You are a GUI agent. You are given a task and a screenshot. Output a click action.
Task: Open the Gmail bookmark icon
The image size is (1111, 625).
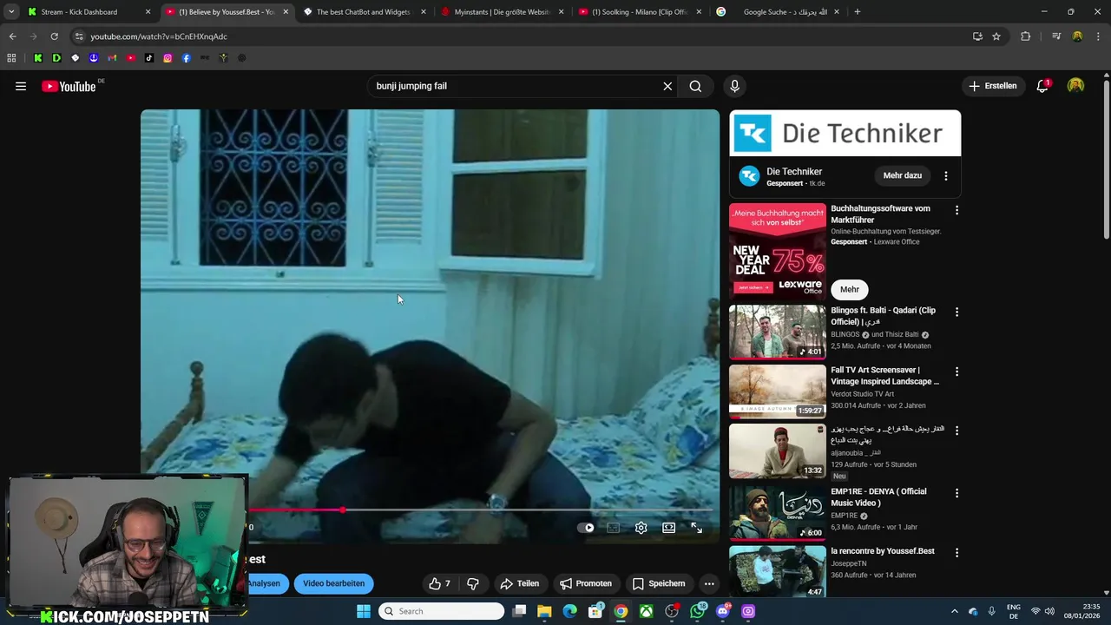click(x=112, y=58)
